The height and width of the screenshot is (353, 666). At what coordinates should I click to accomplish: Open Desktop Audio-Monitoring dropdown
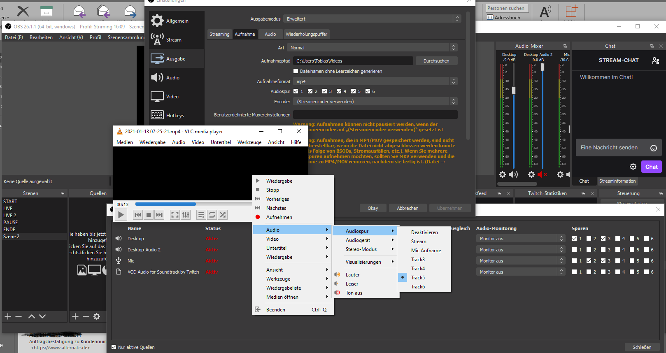tap(520, 239)
